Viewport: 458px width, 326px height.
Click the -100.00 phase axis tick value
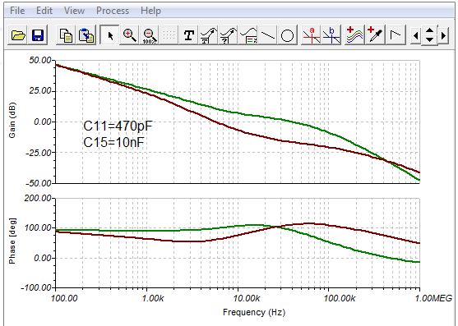click(x=36, y=287)
